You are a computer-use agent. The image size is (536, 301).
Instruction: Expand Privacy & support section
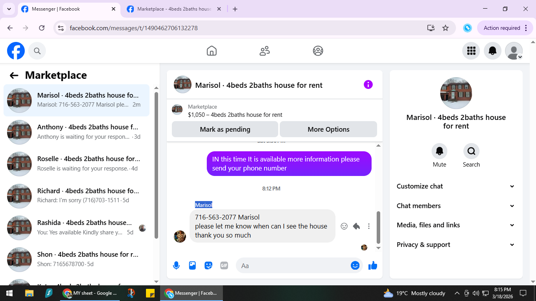(x=456, y=245)
